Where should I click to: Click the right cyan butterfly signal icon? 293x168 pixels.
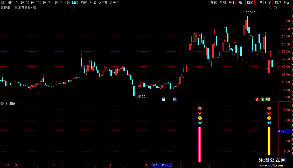coord(269,123)
